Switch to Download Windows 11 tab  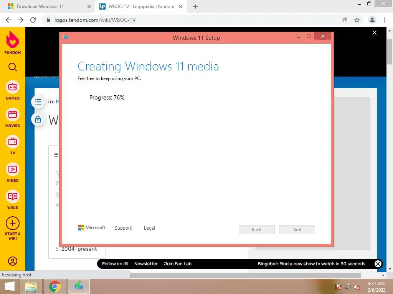pyautogui.click(x=47, y=7)
